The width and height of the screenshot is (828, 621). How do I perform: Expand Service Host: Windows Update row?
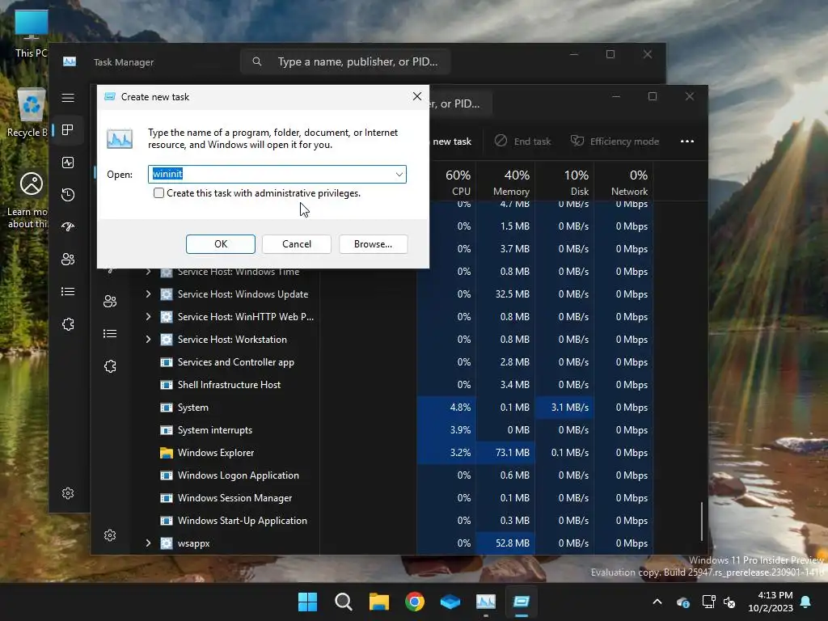point(149,294)
